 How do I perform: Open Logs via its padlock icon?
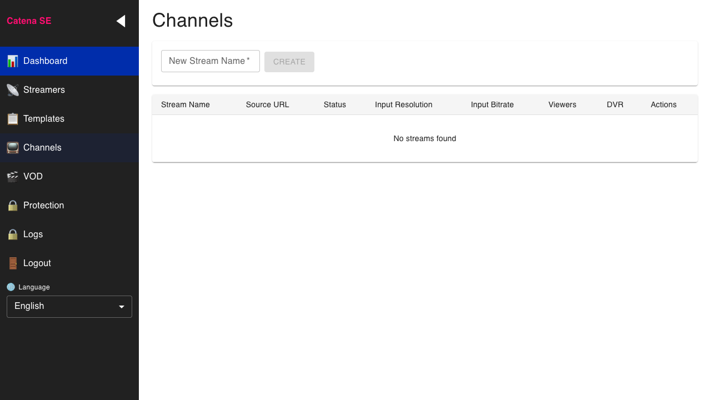click(x=12, y=234)
